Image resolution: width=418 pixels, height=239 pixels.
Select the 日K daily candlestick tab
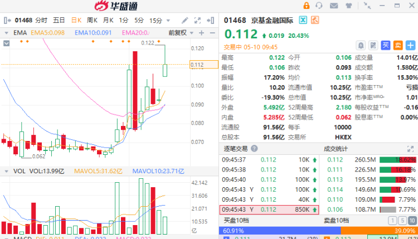(76, 20)
